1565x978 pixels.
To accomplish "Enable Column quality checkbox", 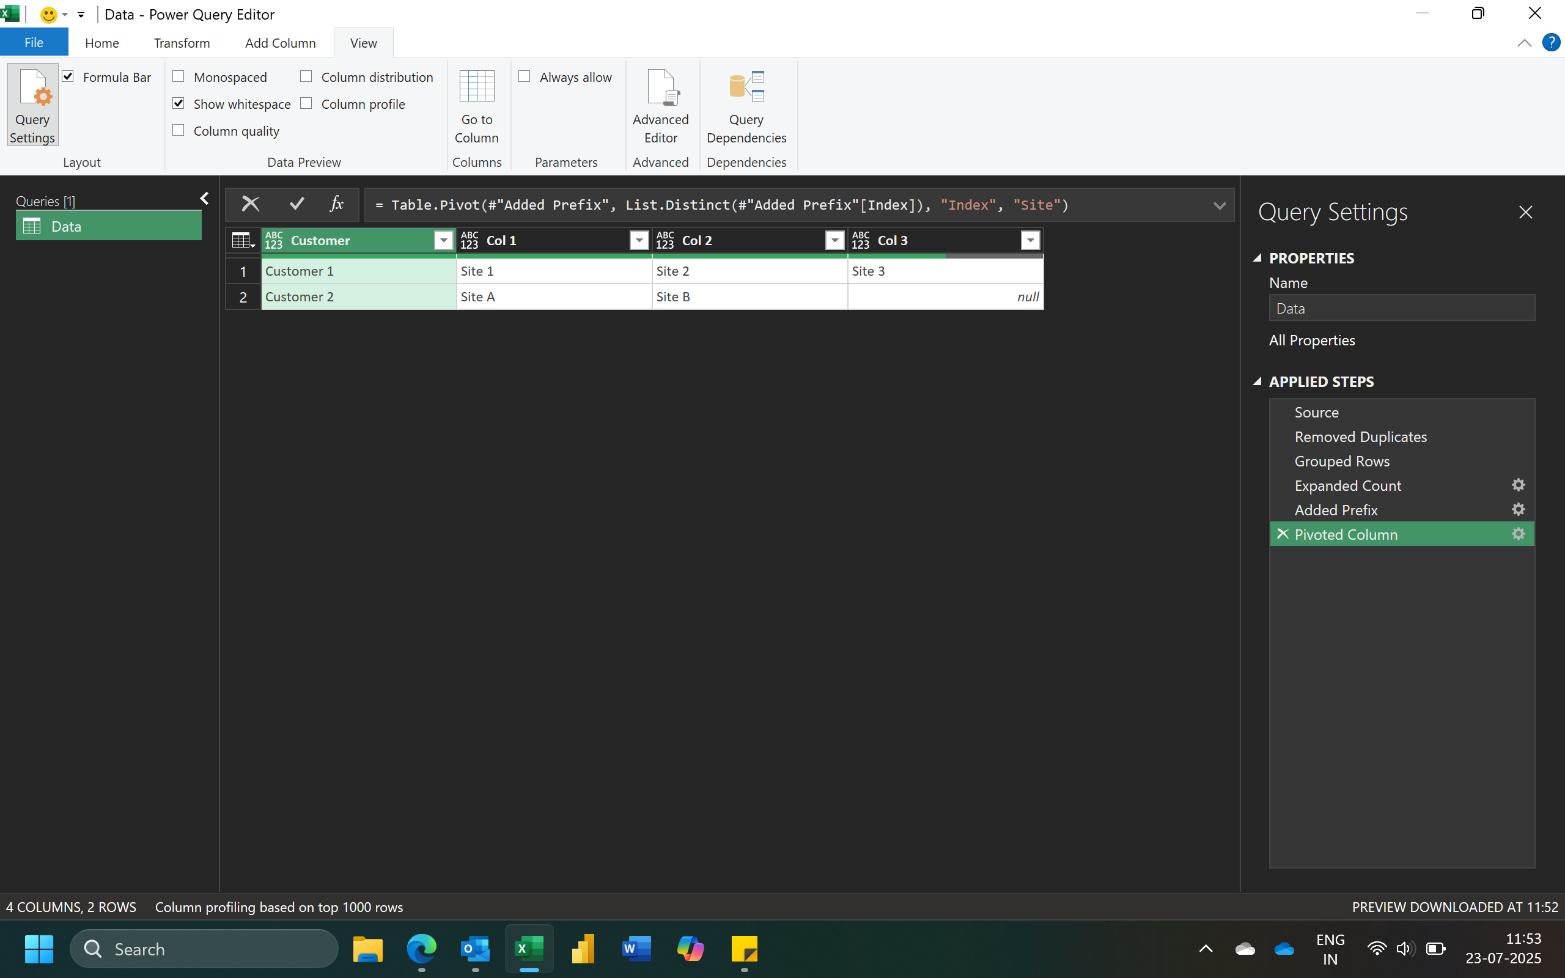I will point(179,131).
